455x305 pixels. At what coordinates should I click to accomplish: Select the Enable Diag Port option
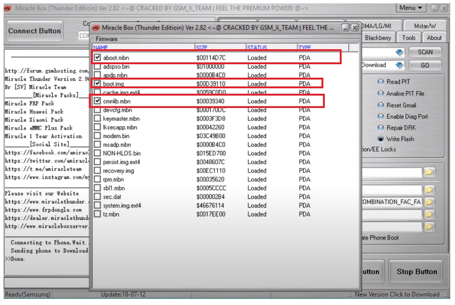pos(381,116)
